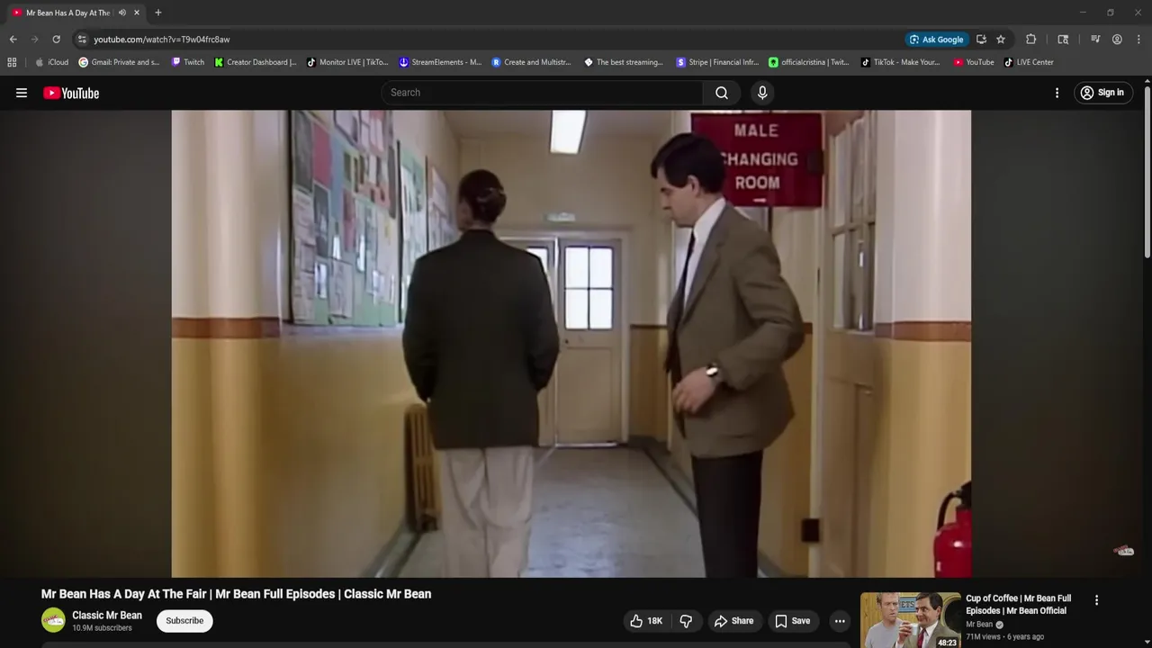
Task: Go to YouTube home via logo
Action: [71, 93]
